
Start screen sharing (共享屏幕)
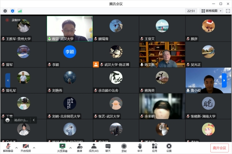tap(62, 148)
